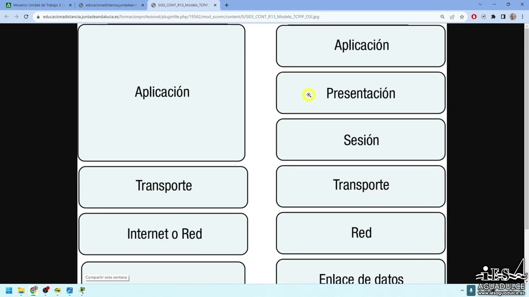The image size is (529, 297).
Task: Click the Transporte box in the TCP/IP column
Action: (x=163, y=187)
